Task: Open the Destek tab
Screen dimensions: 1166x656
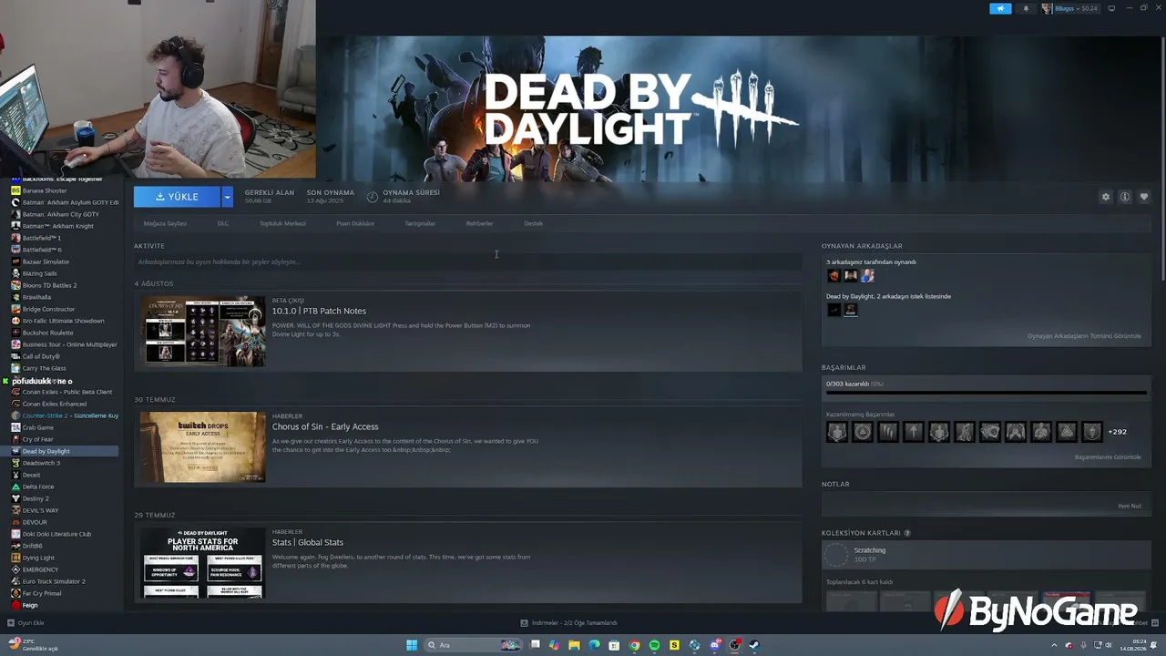Action: tap(533, 223)
